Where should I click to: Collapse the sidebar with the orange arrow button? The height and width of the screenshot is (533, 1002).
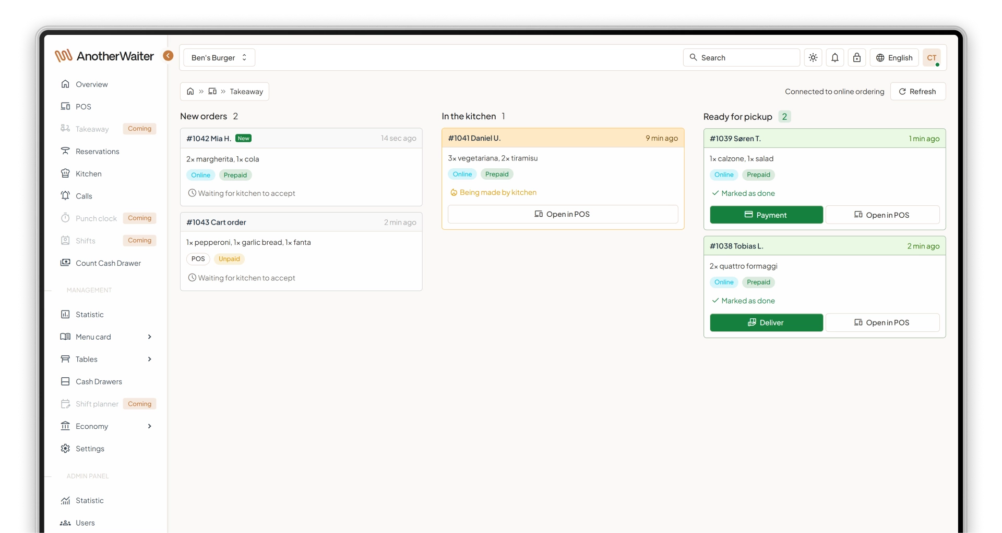click(168, 56)
